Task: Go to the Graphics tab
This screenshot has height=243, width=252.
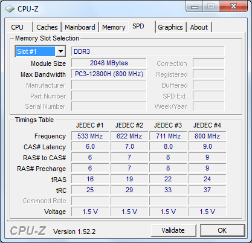Action: pos(170,27)
